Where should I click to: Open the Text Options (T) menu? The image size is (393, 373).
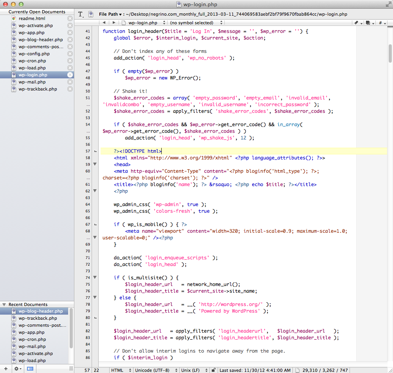pos(81,14)
